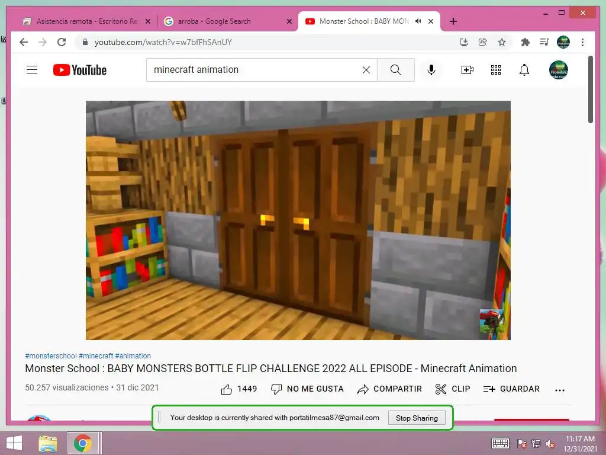Screen dimensions: 606x455
Task: Open the Create video icon
Action: pyautogui.click(x=468, y=70)
